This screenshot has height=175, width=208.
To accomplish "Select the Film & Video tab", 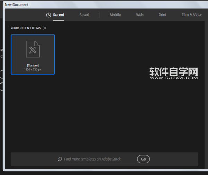I will pos(192,15).
